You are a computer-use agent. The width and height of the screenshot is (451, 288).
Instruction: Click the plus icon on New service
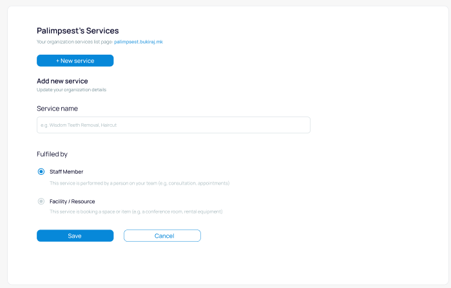coord(57,60)
